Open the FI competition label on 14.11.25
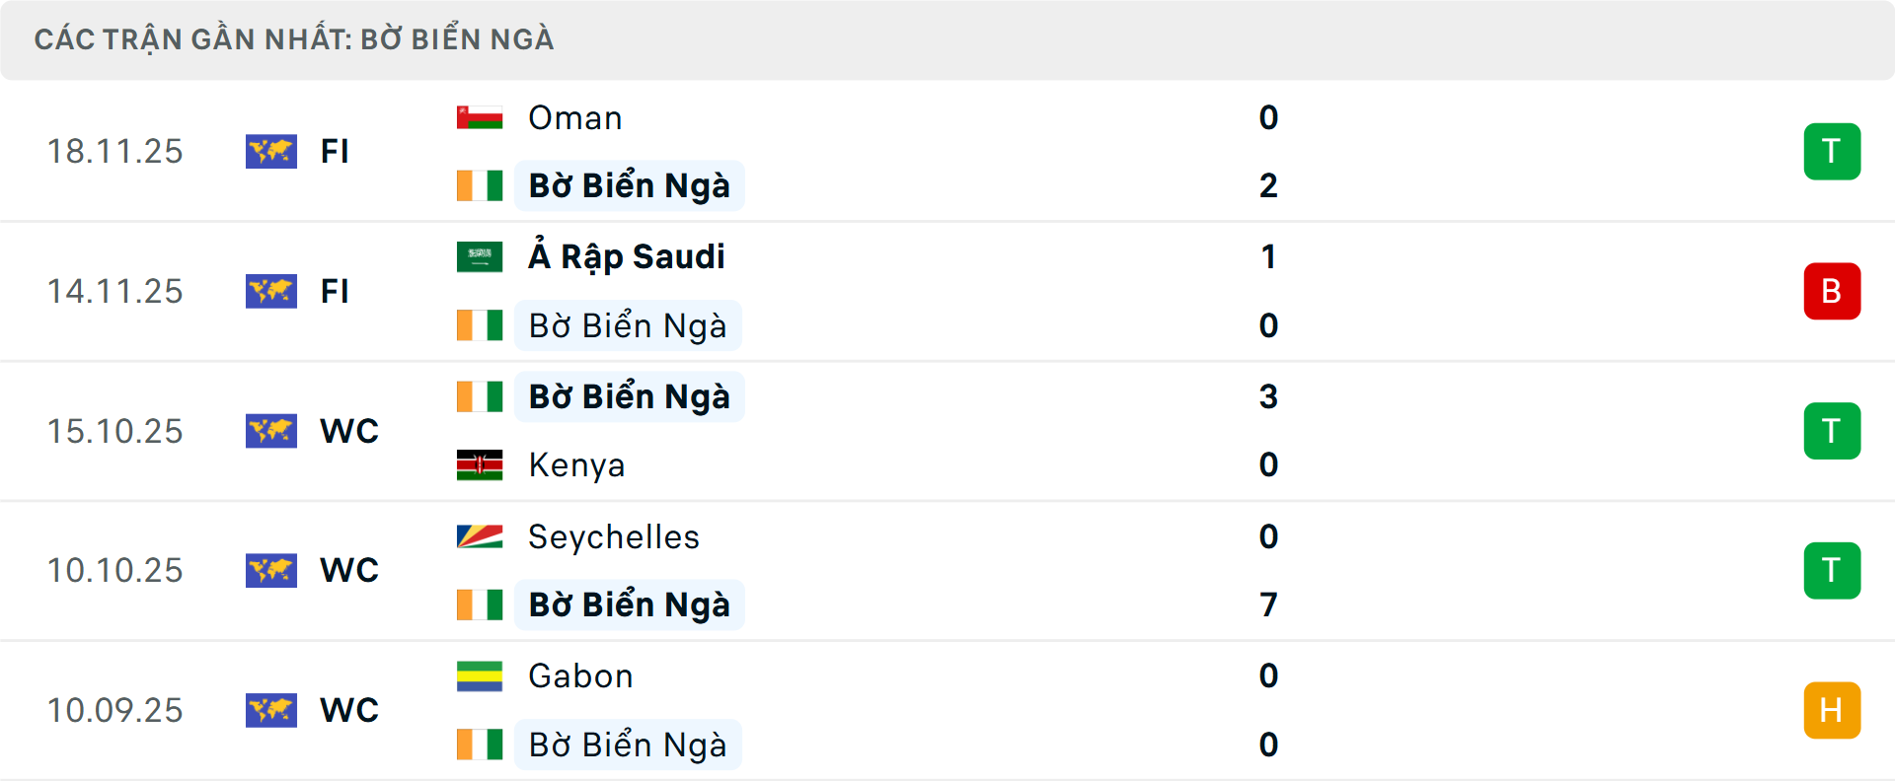This screenshot has width=1895, height=781. pos(335,291)
